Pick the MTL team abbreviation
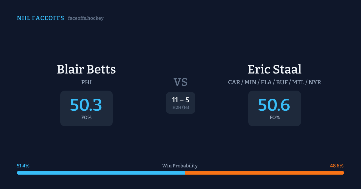Screen dimensions: 361x189 tap(298, 82)
